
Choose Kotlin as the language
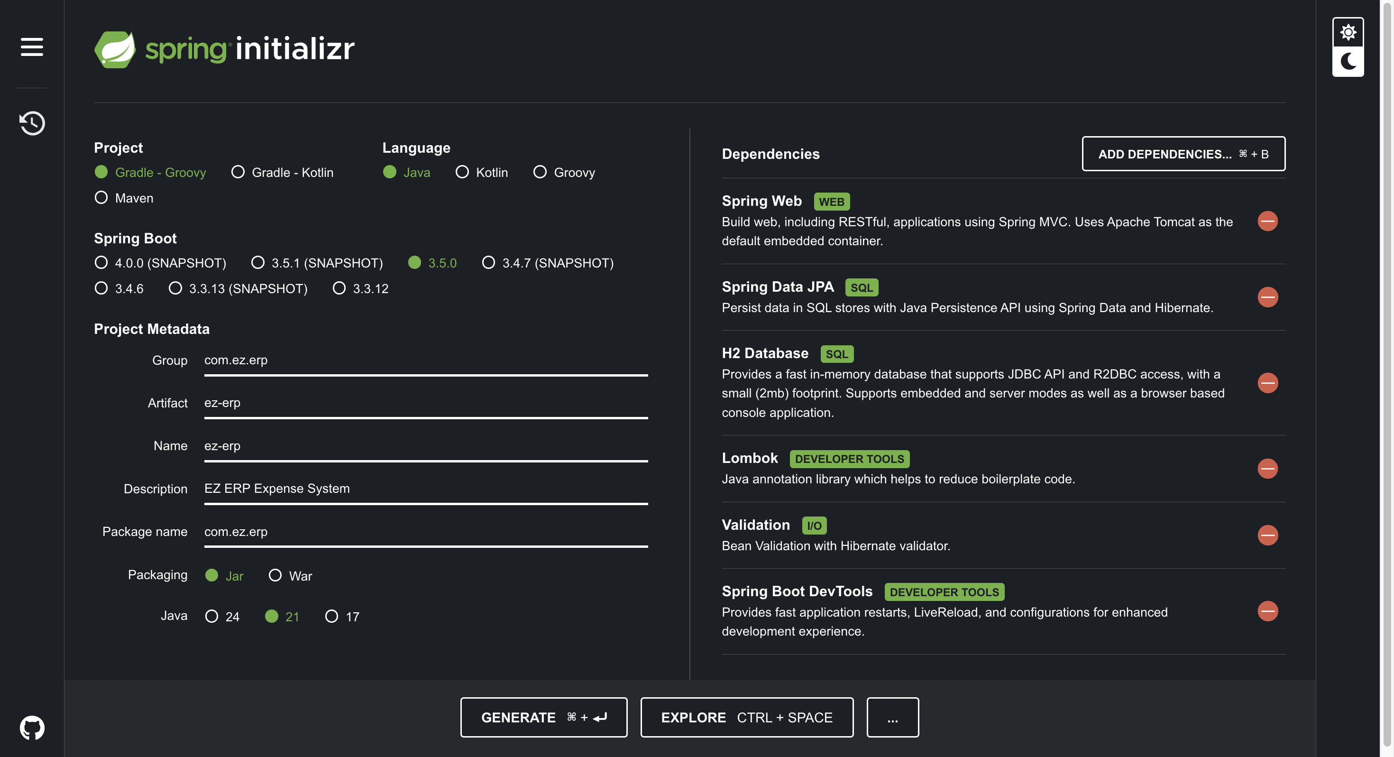pyautogui.click(x=462, y=172)
